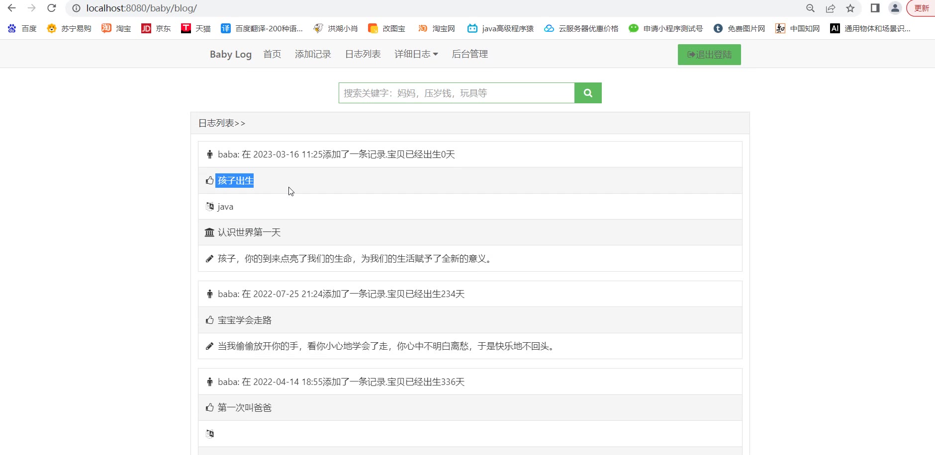935x455 pixels.
Task: Click the green search magnifier button
Action: click(587, 93)
